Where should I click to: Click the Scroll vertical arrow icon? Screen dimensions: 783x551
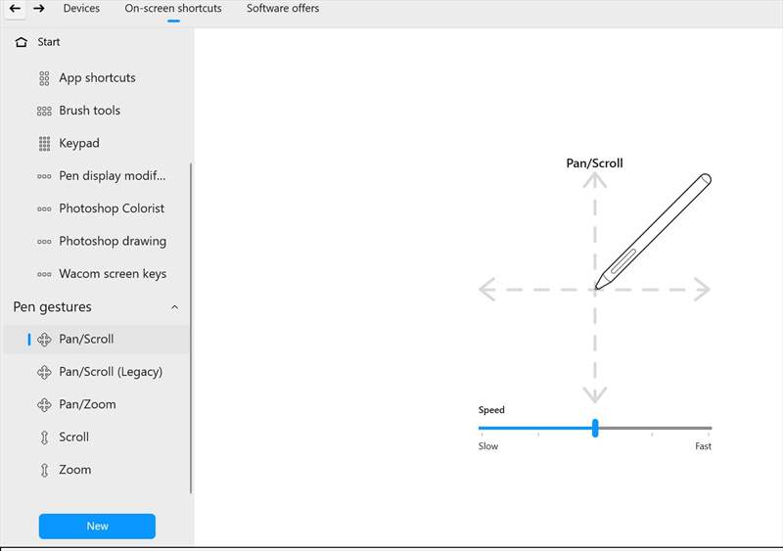click(44, 437)
